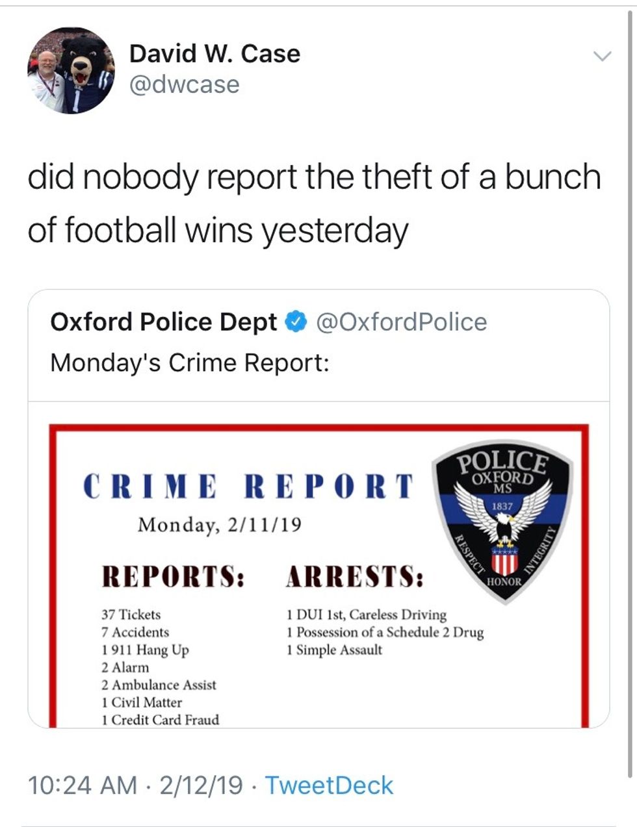Click David W. Case's profile avatar

[71, 71]
